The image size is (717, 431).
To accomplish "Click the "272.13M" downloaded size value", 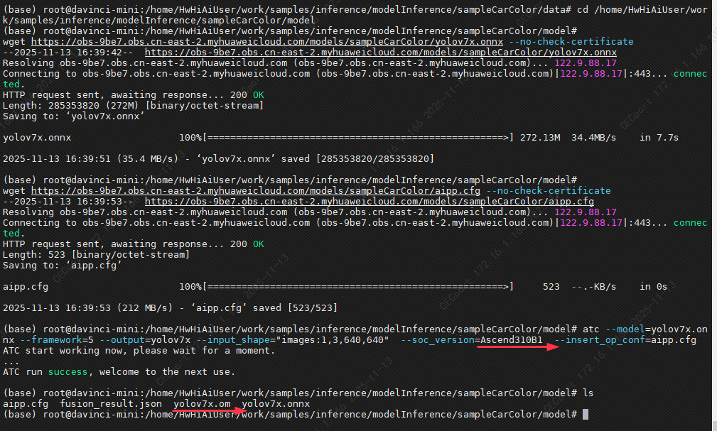I will tap(540, 138).
